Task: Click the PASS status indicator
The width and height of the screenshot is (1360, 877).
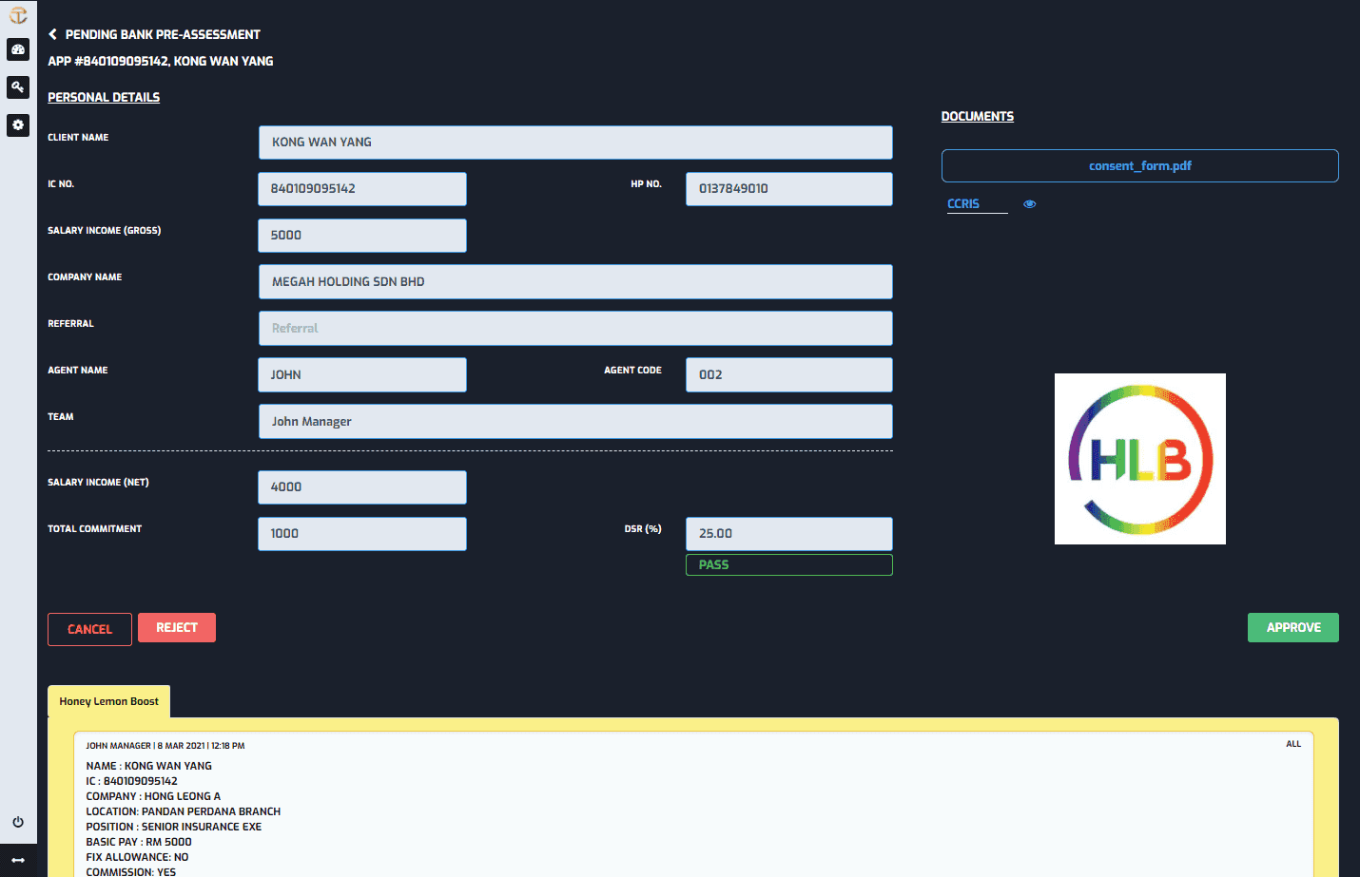Action: coord(788,564)
